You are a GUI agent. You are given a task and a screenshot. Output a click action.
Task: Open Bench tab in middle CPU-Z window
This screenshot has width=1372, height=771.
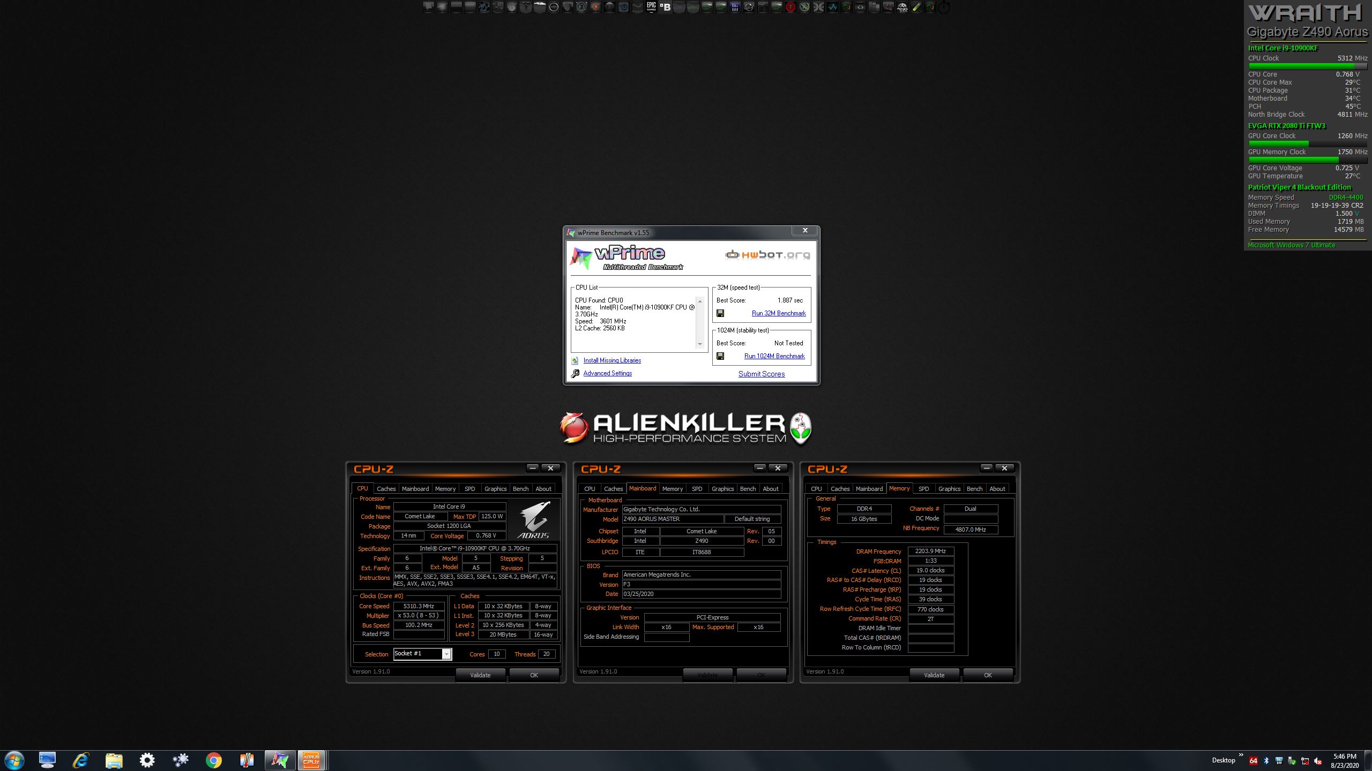(x=748, y=489)
